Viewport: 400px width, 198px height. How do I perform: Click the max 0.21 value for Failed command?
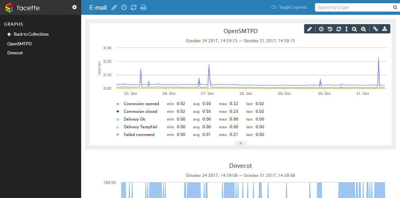pyautogui.click(x=234, y=135)
